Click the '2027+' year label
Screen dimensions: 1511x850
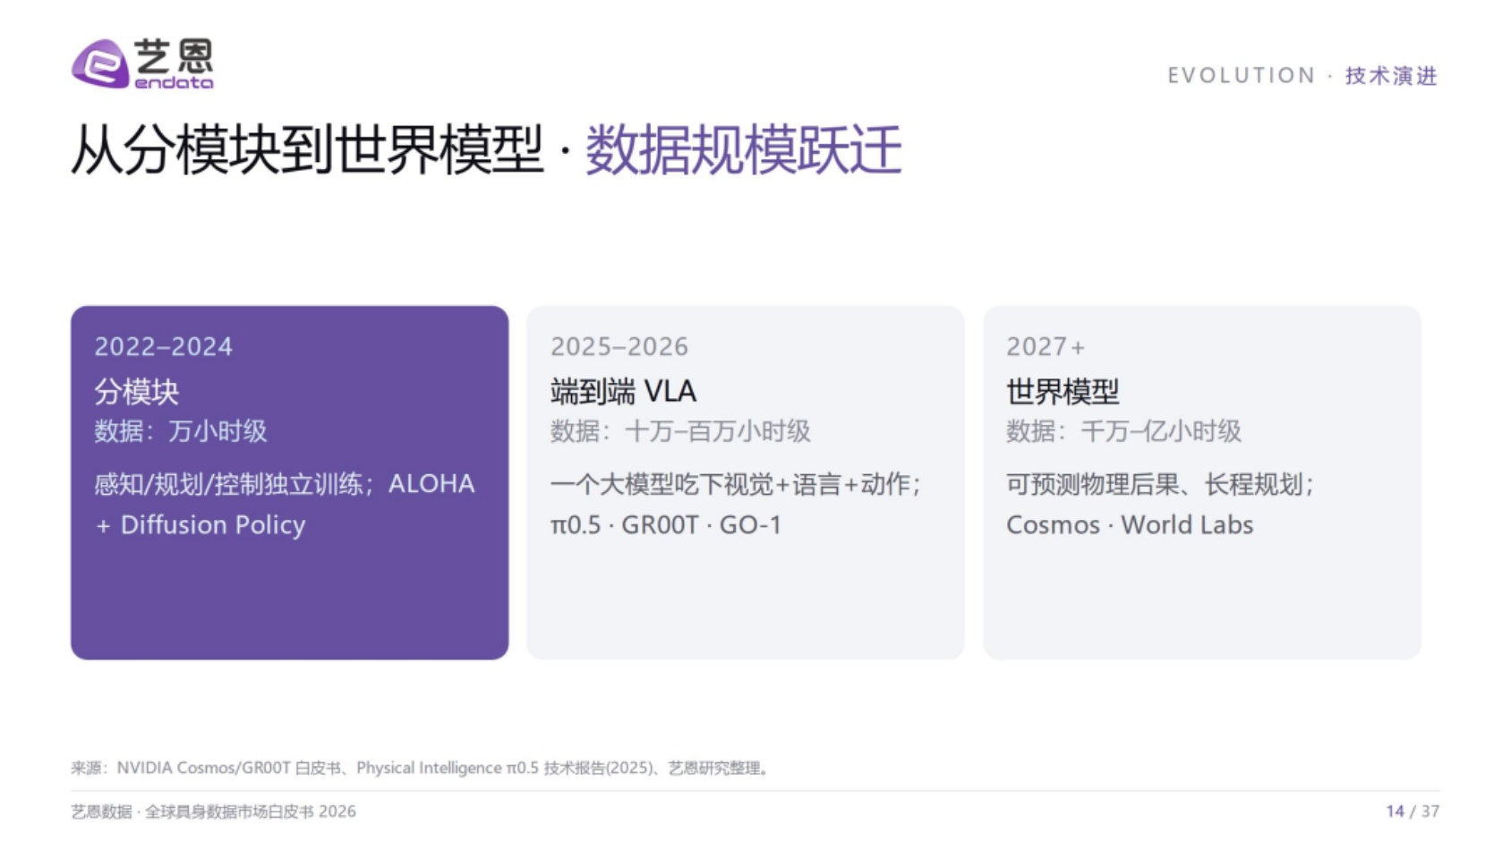tap(1046, 346)
